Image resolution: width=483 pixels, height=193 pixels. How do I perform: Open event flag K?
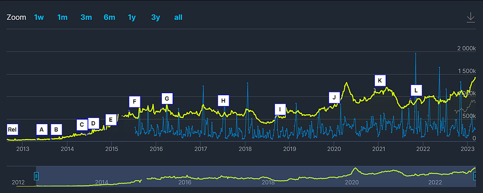click(380, 80)
